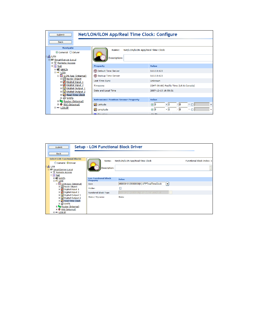Image resolution: width=258 pixels, height=334 pixels.
Task: Click Real Time Clock image in Setup Driver screenshot
Action: 94,165
